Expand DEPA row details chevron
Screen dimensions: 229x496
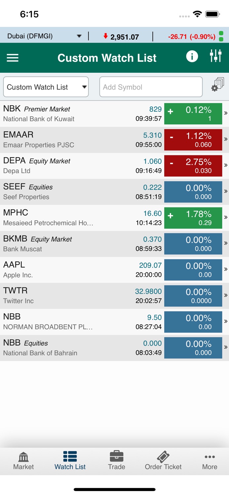click(226, 165)
